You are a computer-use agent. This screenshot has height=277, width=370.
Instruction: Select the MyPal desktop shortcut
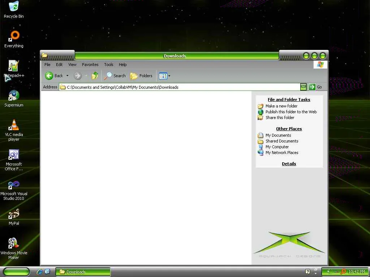point(14,217)
